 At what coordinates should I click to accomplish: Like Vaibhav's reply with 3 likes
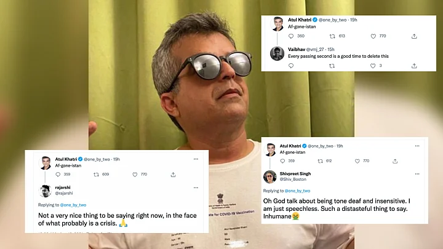373,66
